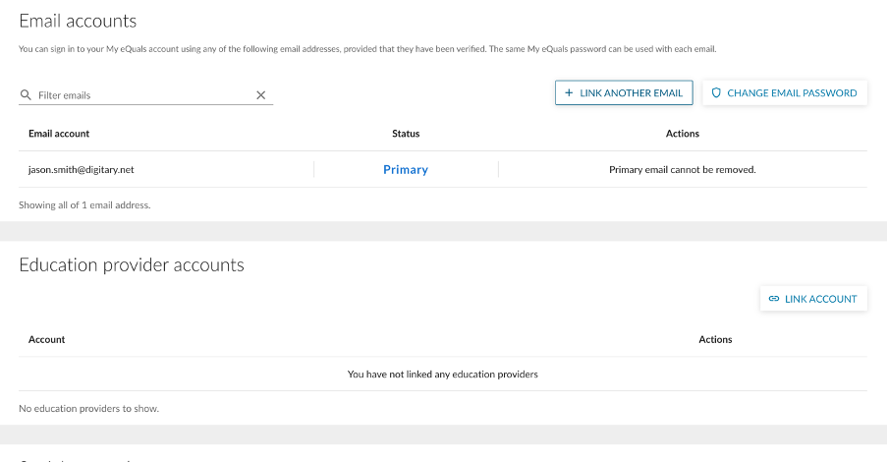This screenshot has height=462, width=888.
Task: Click the 'You have not linked any education providers' message
Action: point(443,375)
